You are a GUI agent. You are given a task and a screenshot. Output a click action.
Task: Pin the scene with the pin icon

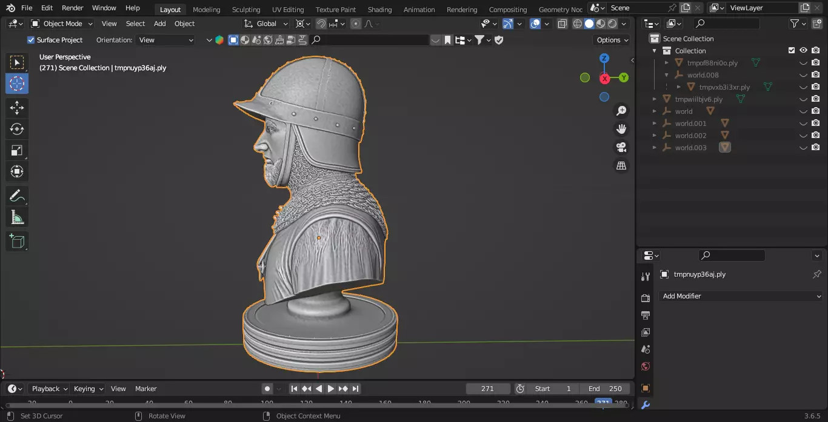672,8
